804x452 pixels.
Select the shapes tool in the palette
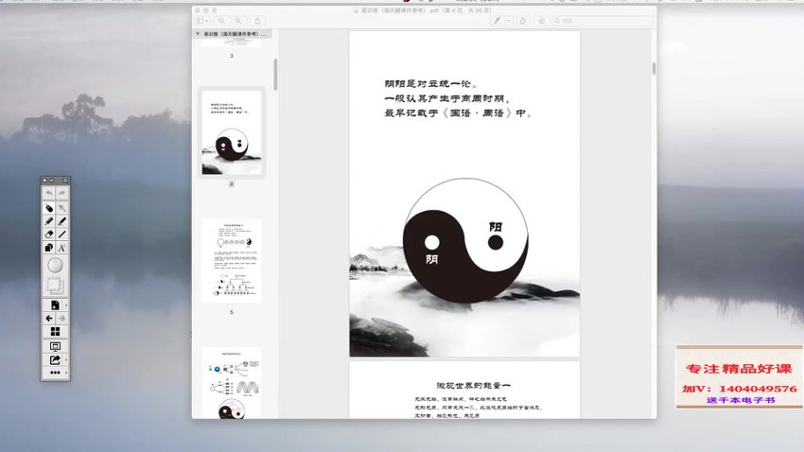49,248
